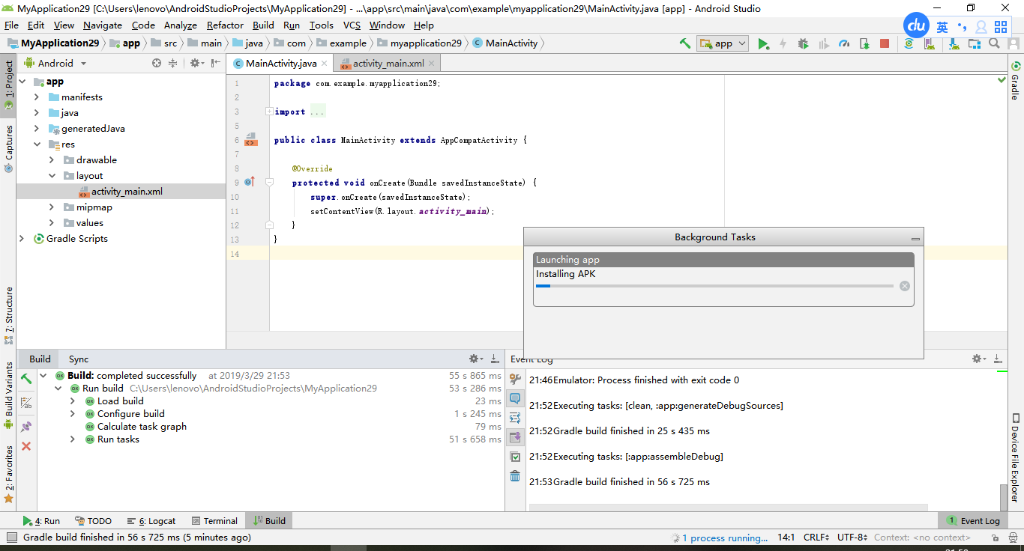Screen dimensions: 1024x551
Task: Open the Refactor menu
Action: click(225, 25)
